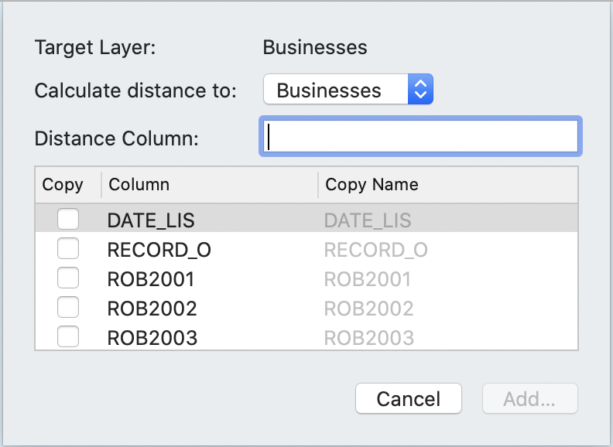Toggle the ROB2003 copy checkbox

[68, 336]
